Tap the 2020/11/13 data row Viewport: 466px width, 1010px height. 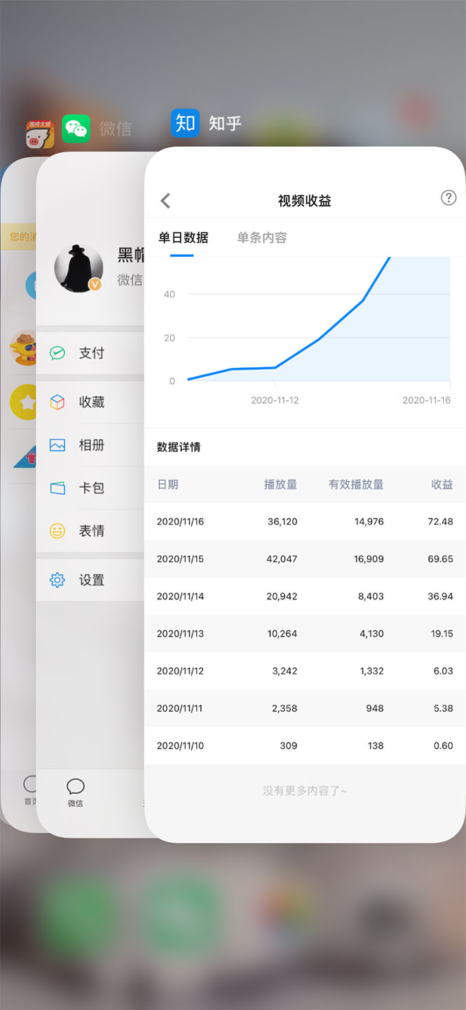click(305, 633)
